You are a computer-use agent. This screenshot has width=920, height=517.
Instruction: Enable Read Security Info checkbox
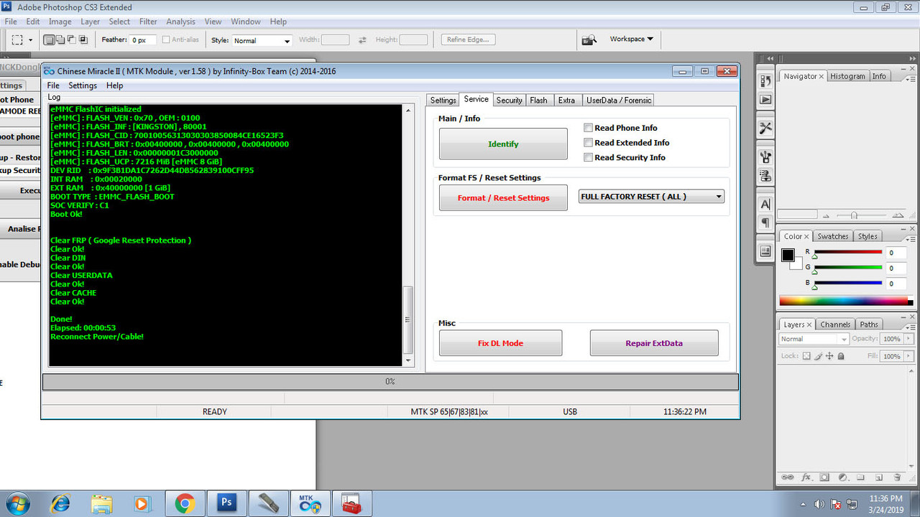[x=588, y=158]
